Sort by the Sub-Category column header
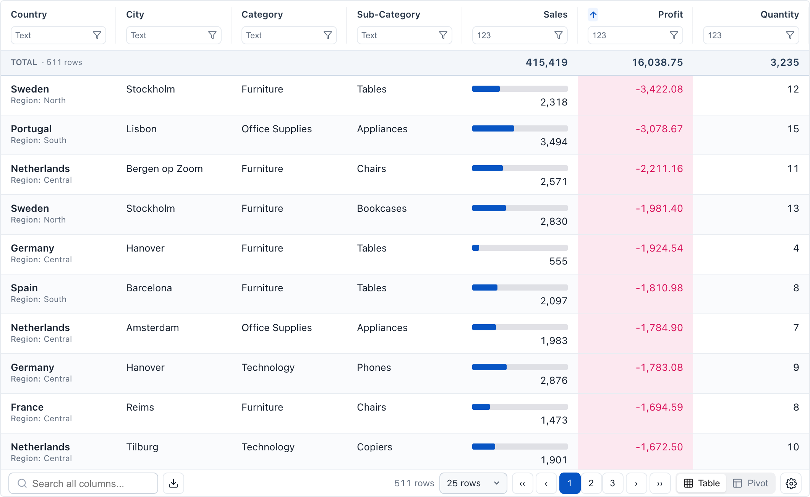Image resolution: width=810 pixels, height=497 pixels. pyautogui.click(x=388, y=15)
